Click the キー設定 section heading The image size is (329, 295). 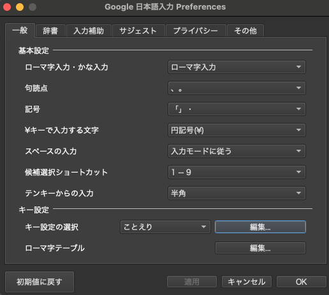point(34,210)
